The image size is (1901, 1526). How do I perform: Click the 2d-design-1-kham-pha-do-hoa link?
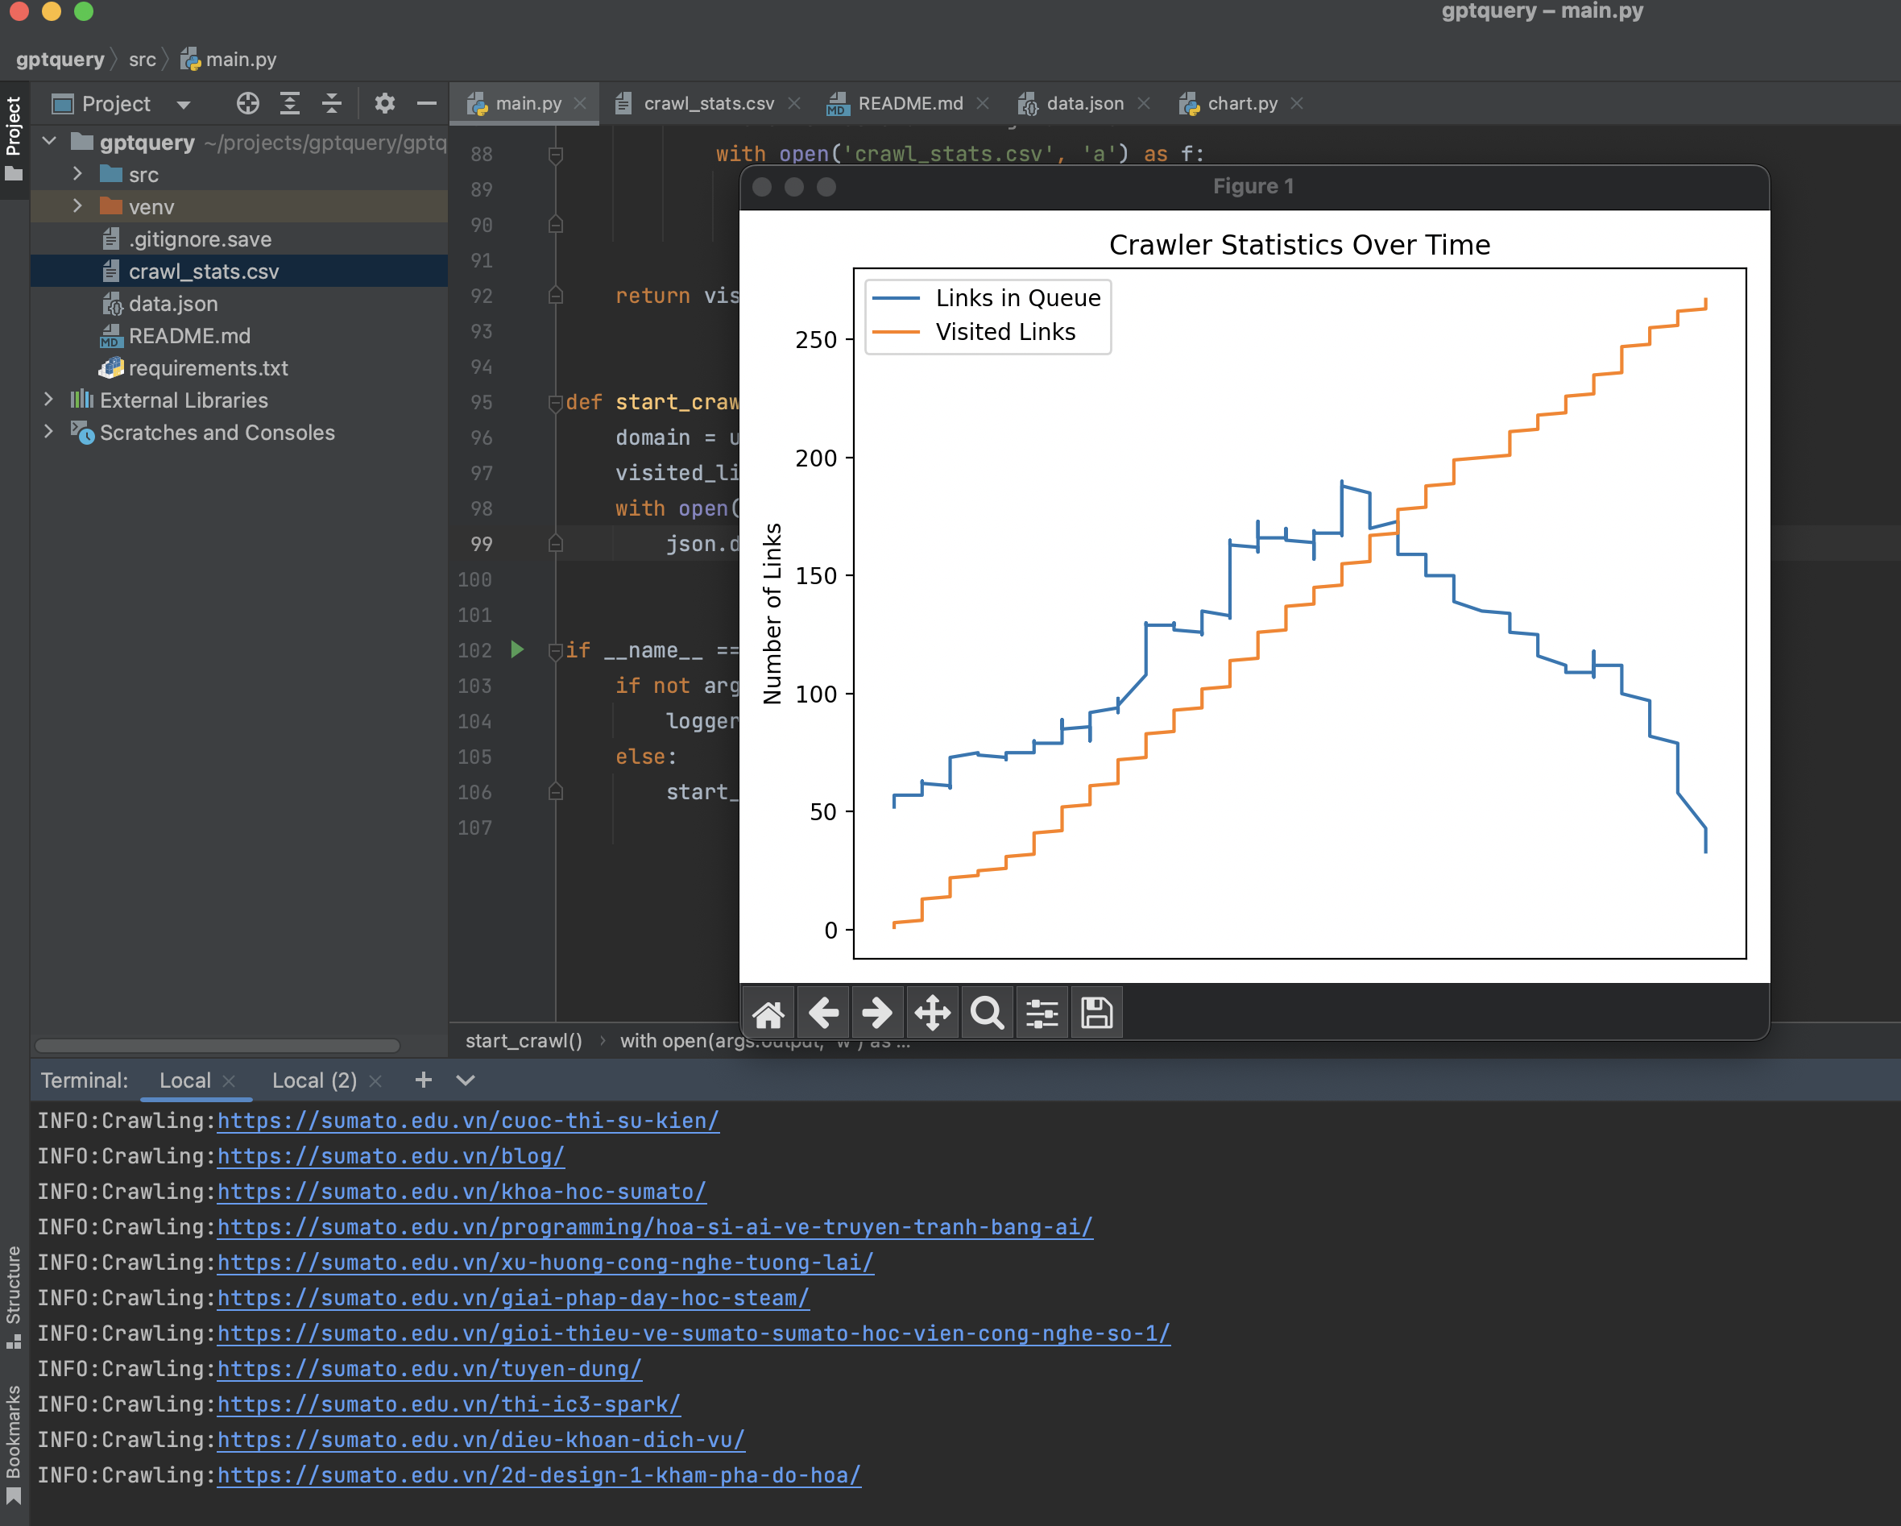(x=539, y=1475)
